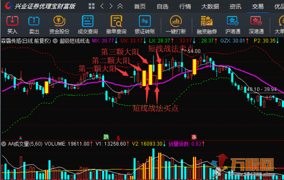284x180 pixels.
Task: Expand the AA成交量 indicator dropdown
Action: pyautogui.click(x=3, y=144)
